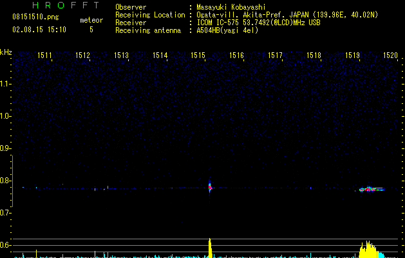The height and width of the screenshot is (258, 405).
Task: Click the 0.6 kHz frequency label
Action: [5, 245]
